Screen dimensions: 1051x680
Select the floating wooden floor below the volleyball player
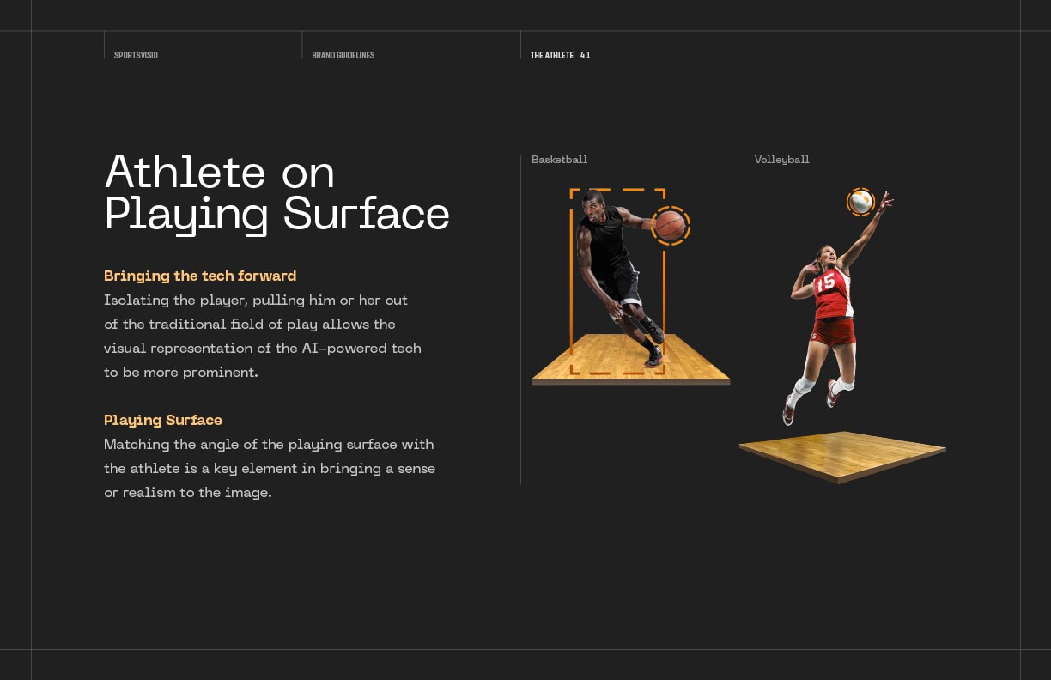(841, 453)
